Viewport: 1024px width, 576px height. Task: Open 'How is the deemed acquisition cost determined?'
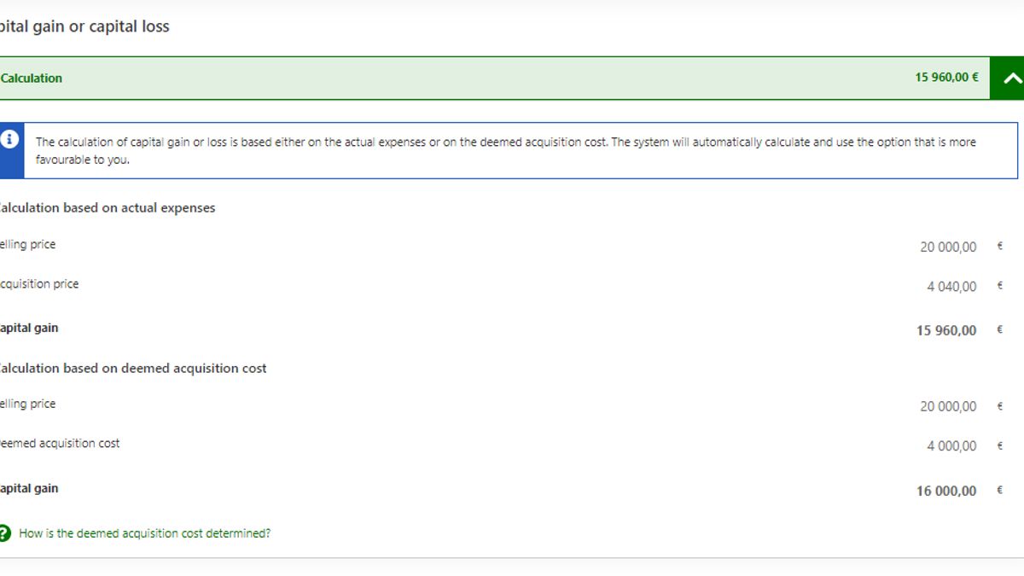coord(144,533)
